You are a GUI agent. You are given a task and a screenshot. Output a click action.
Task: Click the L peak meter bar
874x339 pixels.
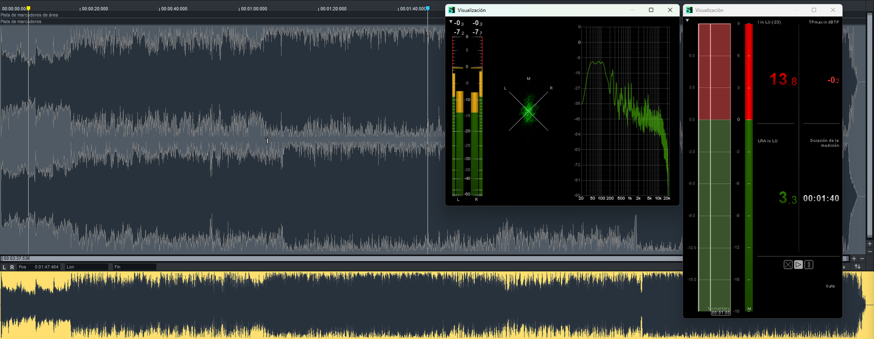pyautogui.click(x=458, y=116)
